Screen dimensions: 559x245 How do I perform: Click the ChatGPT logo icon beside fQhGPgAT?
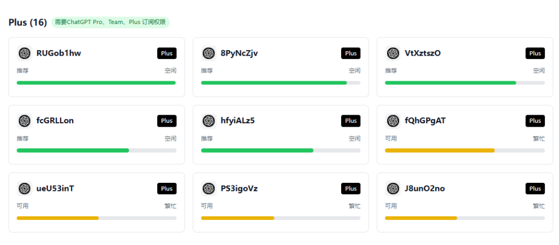tap(392, 121)
